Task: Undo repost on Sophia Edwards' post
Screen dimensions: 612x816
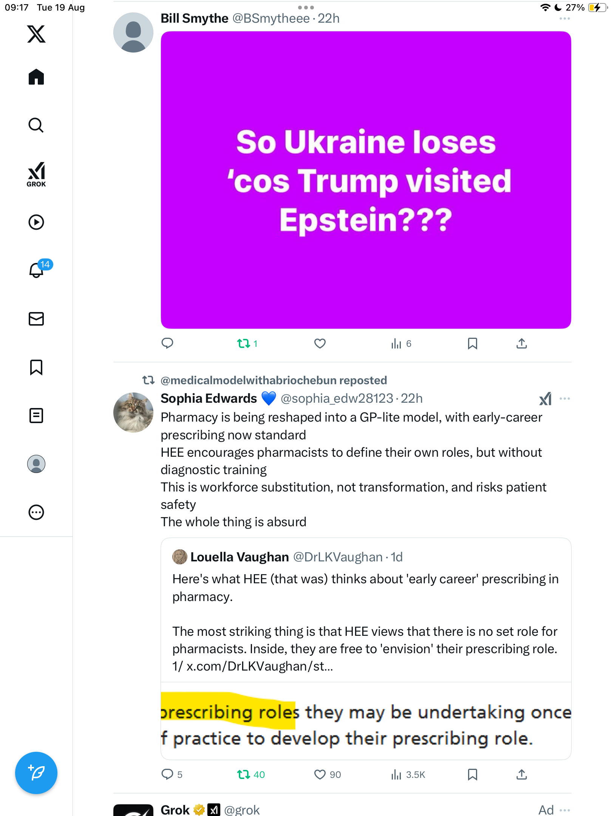Action: (x=244, y=775)
